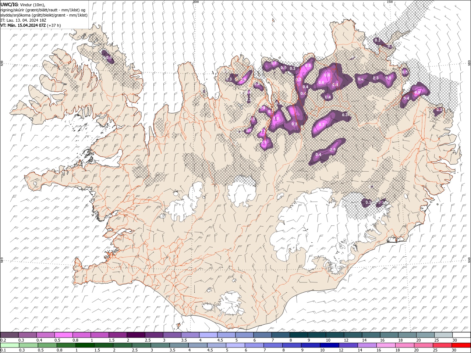
Task: Click the lower scale swatch between 3 and 3.5
Action: coord(160,345)
